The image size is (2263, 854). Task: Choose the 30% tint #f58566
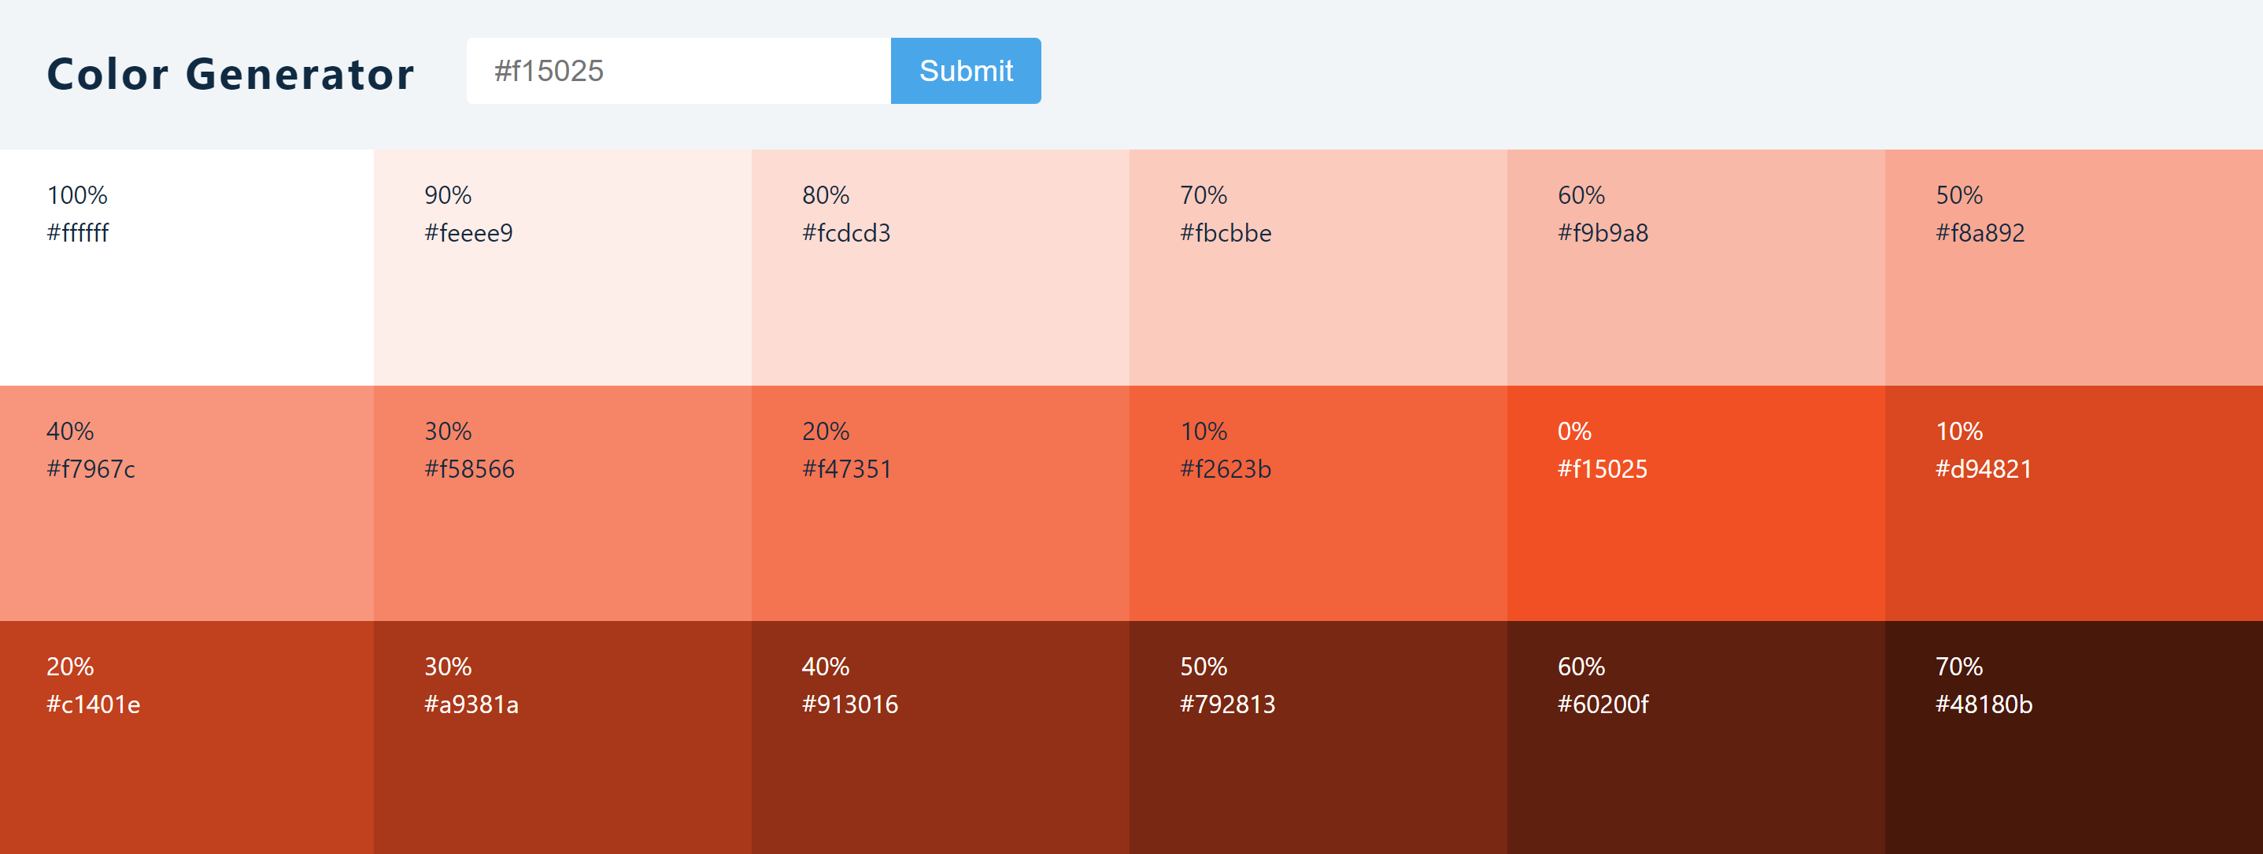pyautogui.click(x=562, y=504)
